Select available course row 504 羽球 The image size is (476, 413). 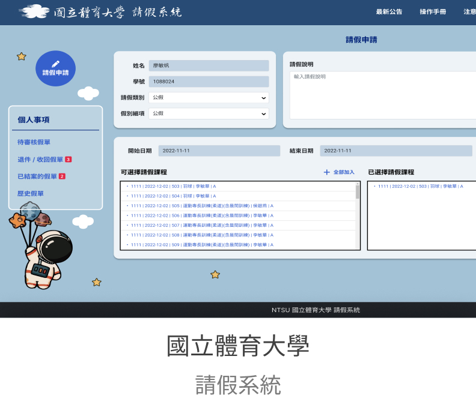(x=238, y=196)
